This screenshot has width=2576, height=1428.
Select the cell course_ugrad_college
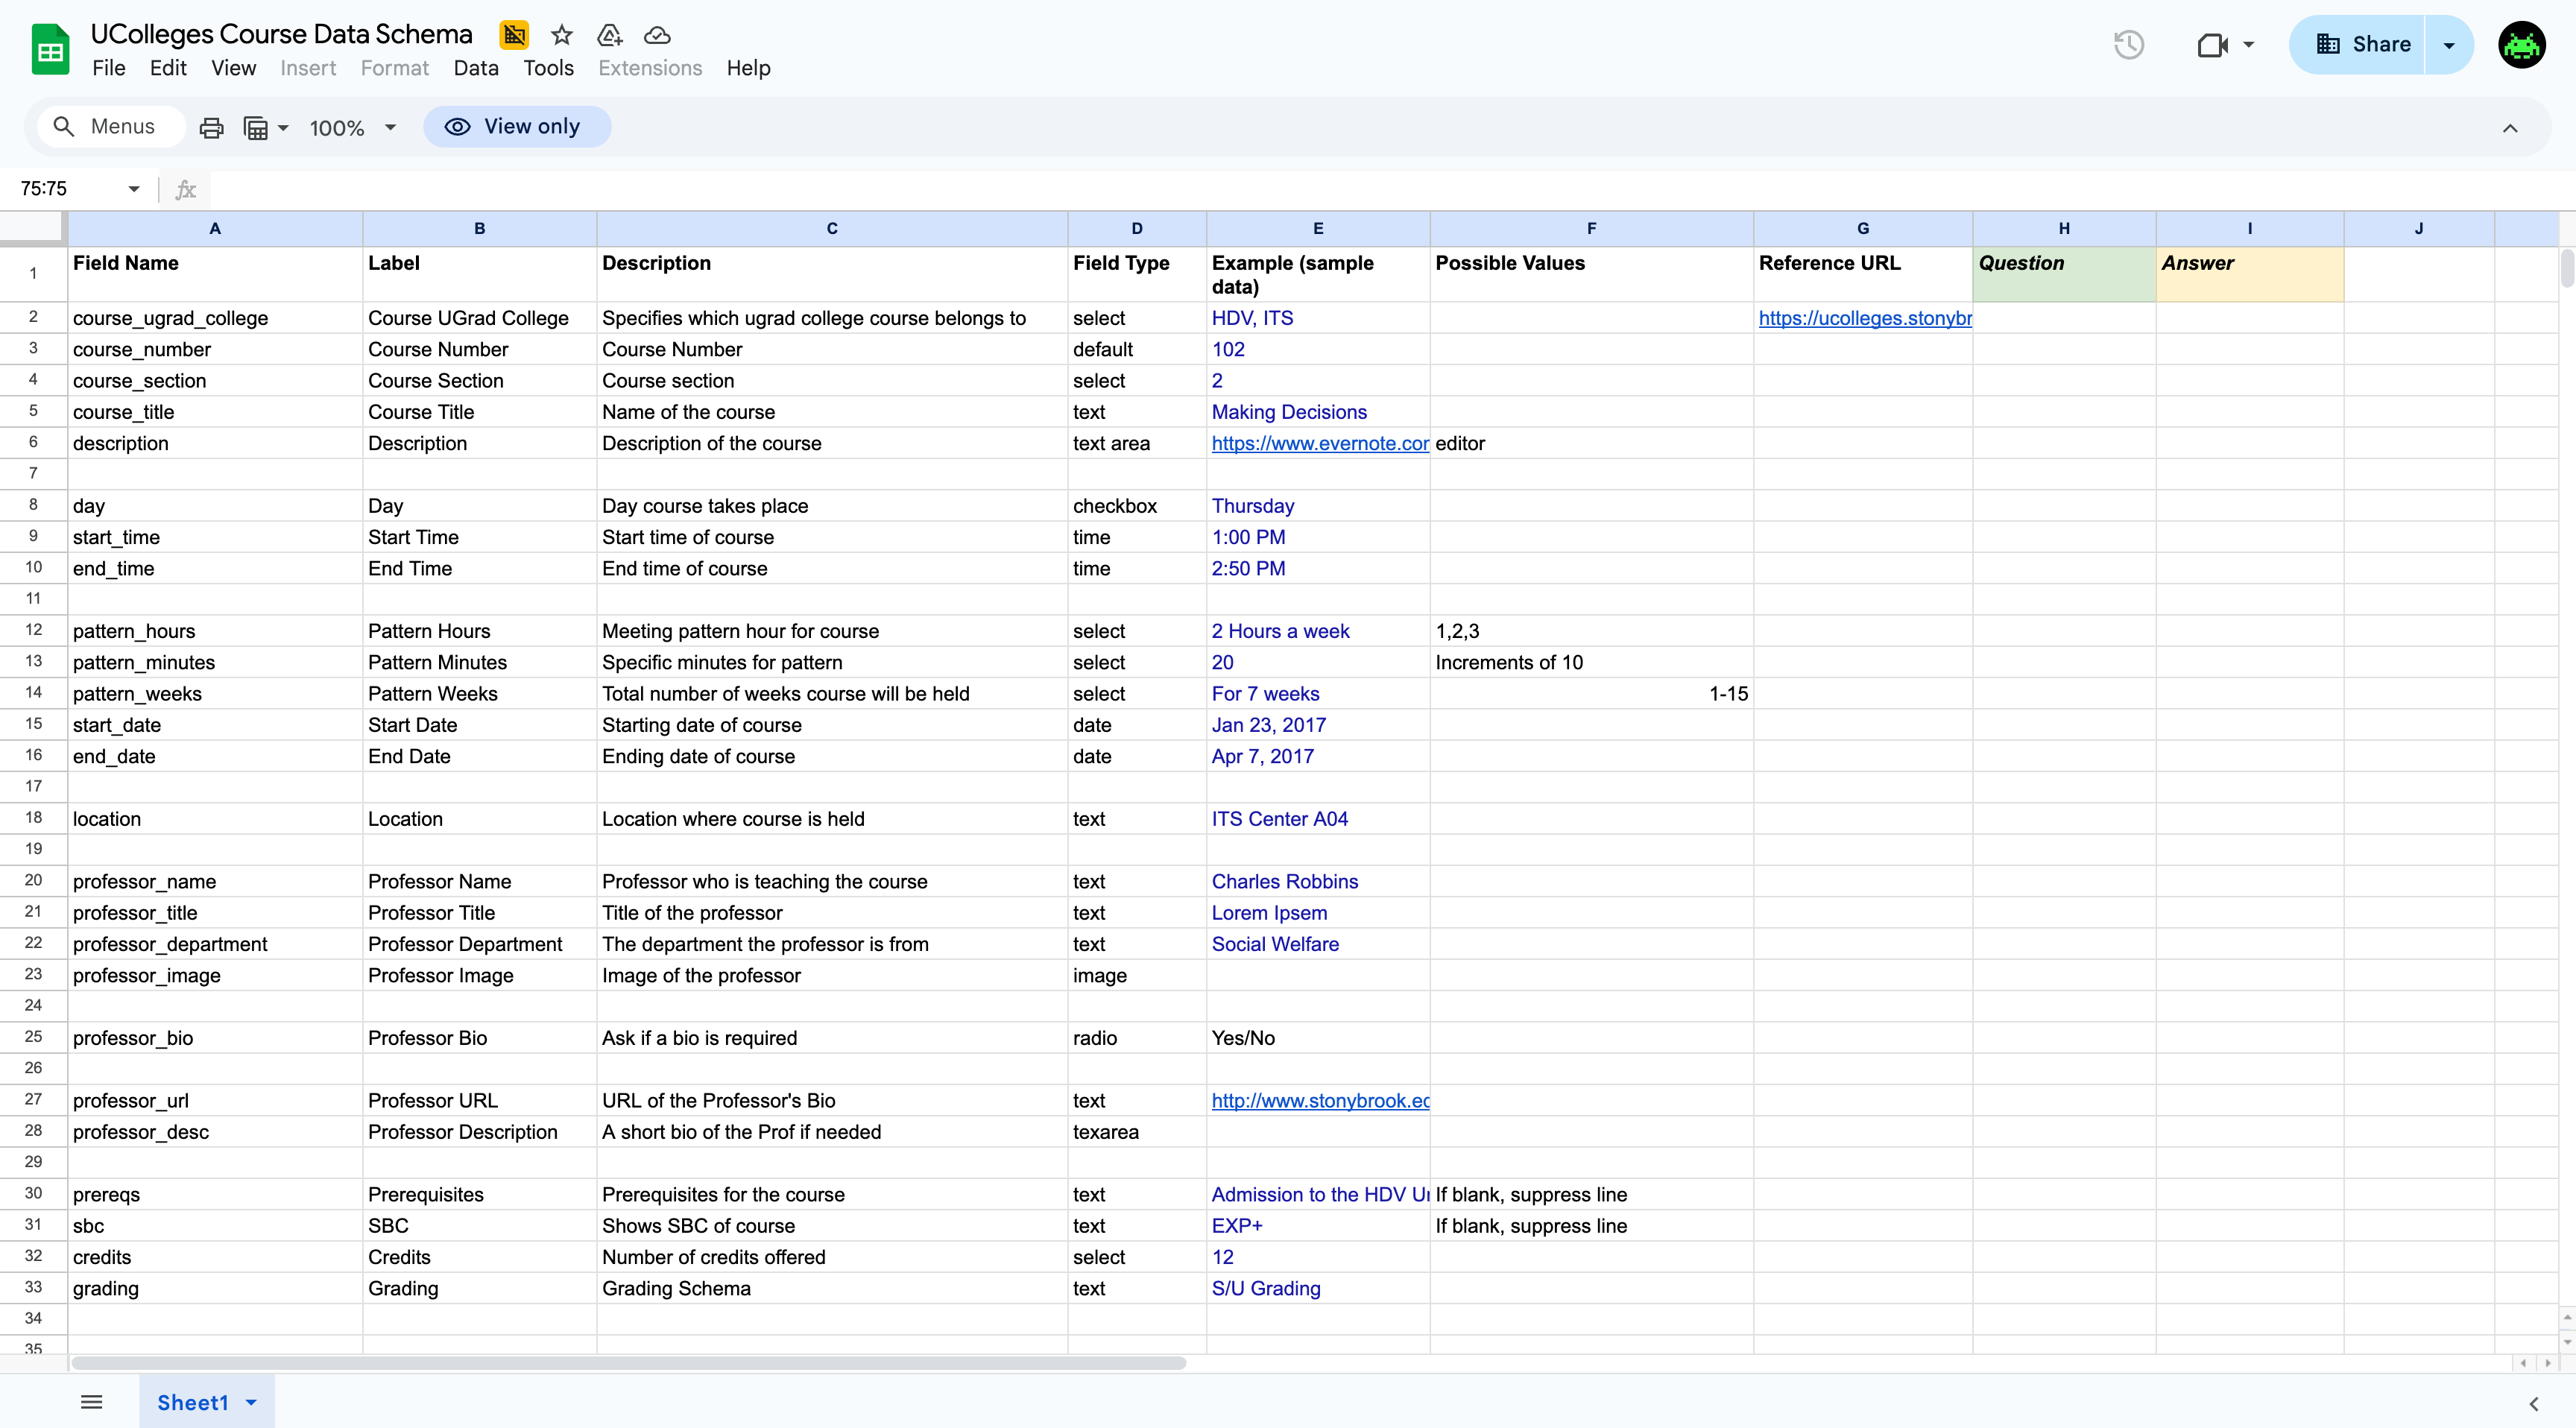(x=215, y=318)
